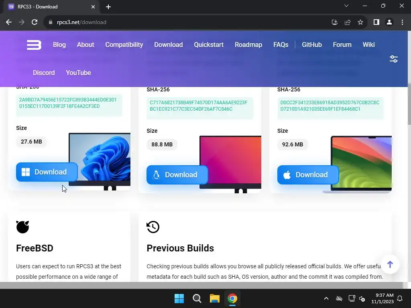The image size is (411, 308).
Task: Click the Windows Download button
Action: [x=47, y=172]
